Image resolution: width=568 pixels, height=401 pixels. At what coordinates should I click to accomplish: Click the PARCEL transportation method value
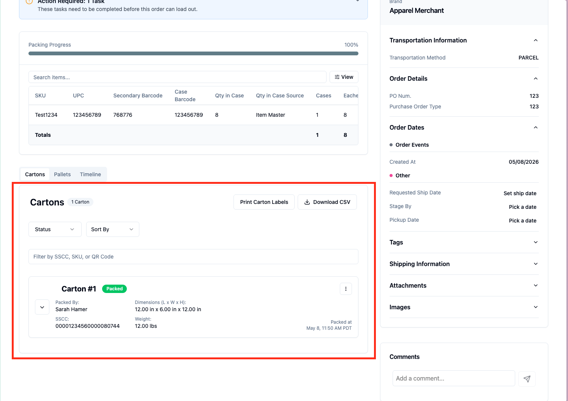529,58
